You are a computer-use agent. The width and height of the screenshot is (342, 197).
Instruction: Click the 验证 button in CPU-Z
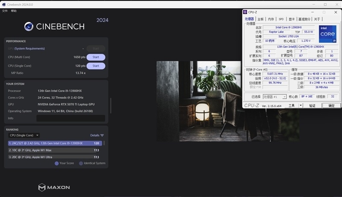(x=313, y=106)
